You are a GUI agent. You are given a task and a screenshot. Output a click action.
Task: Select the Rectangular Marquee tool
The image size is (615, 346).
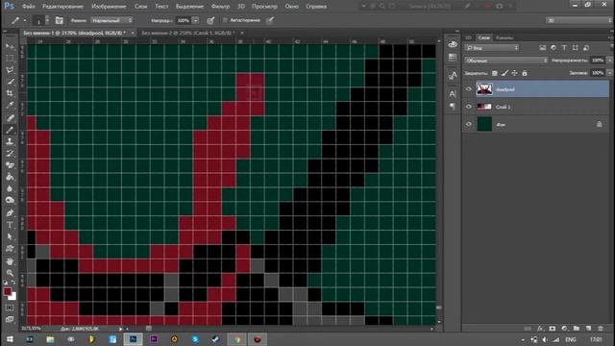point(10,58)
